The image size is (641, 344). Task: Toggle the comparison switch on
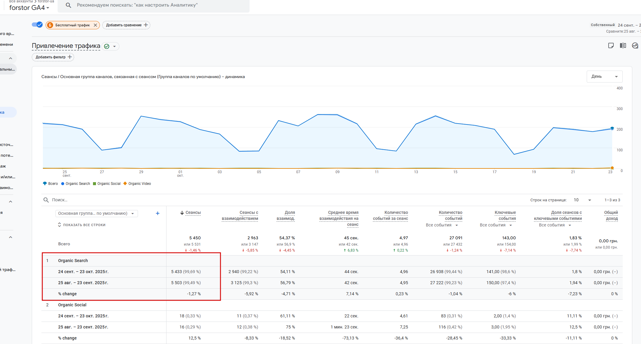(x=37, y=25)
